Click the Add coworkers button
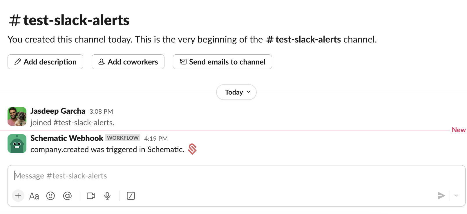Image resolution: width=467 pixels, height=214 pixels. point(128,62)
